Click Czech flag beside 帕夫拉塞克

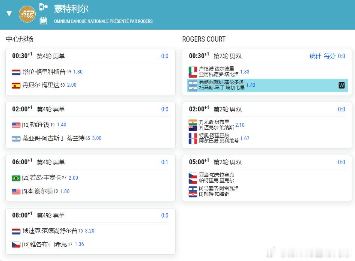pyautogui.click(x=193, y=175)
